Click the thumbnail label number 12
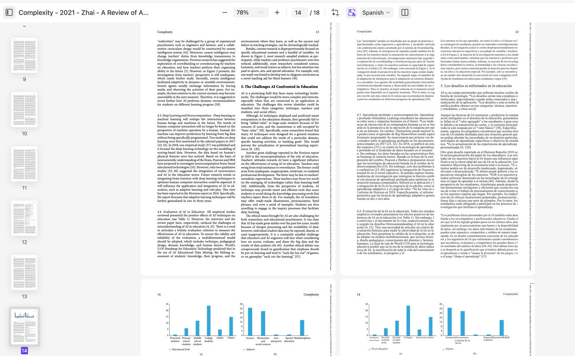This screenshot has width=575, height=356. 24,242
